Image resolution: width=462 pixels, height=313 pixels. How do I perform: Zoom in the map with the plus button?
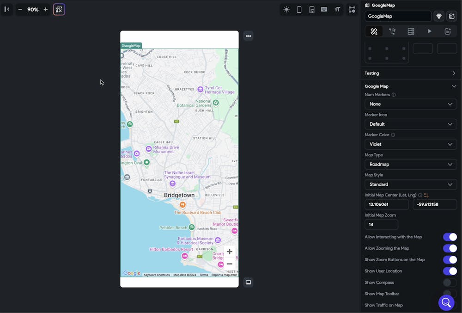229,252
